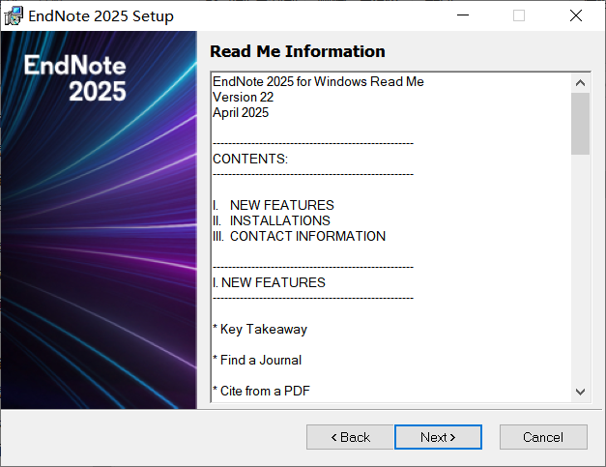Screen dimensions: 606x467
Task: Click the "* Cite from a PDF" line
Action: point(261,391)
